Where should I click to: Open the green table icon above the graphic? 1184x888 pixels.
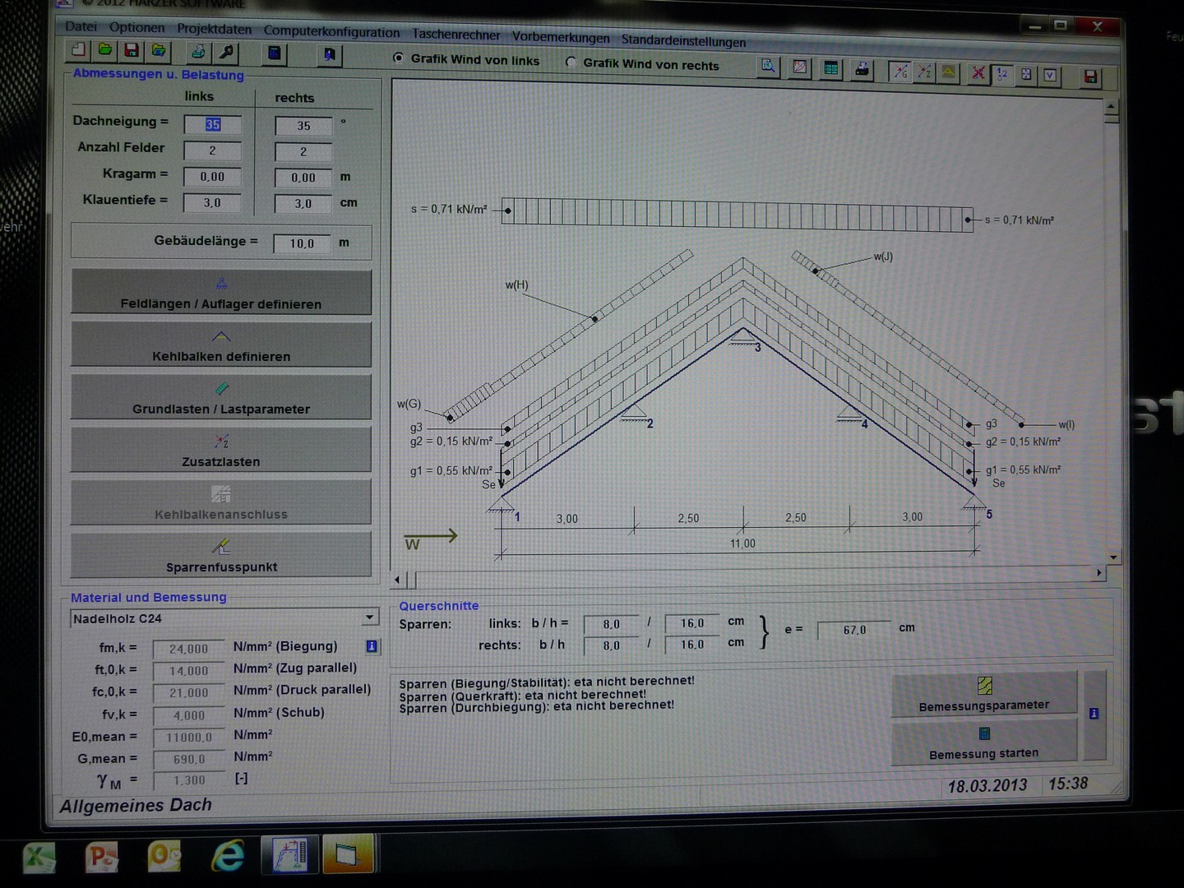tap(831, 69)
